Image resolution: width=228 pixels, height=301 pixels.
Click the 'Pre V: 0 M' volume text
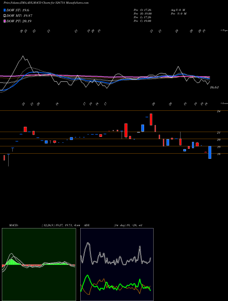click(178, 14)
